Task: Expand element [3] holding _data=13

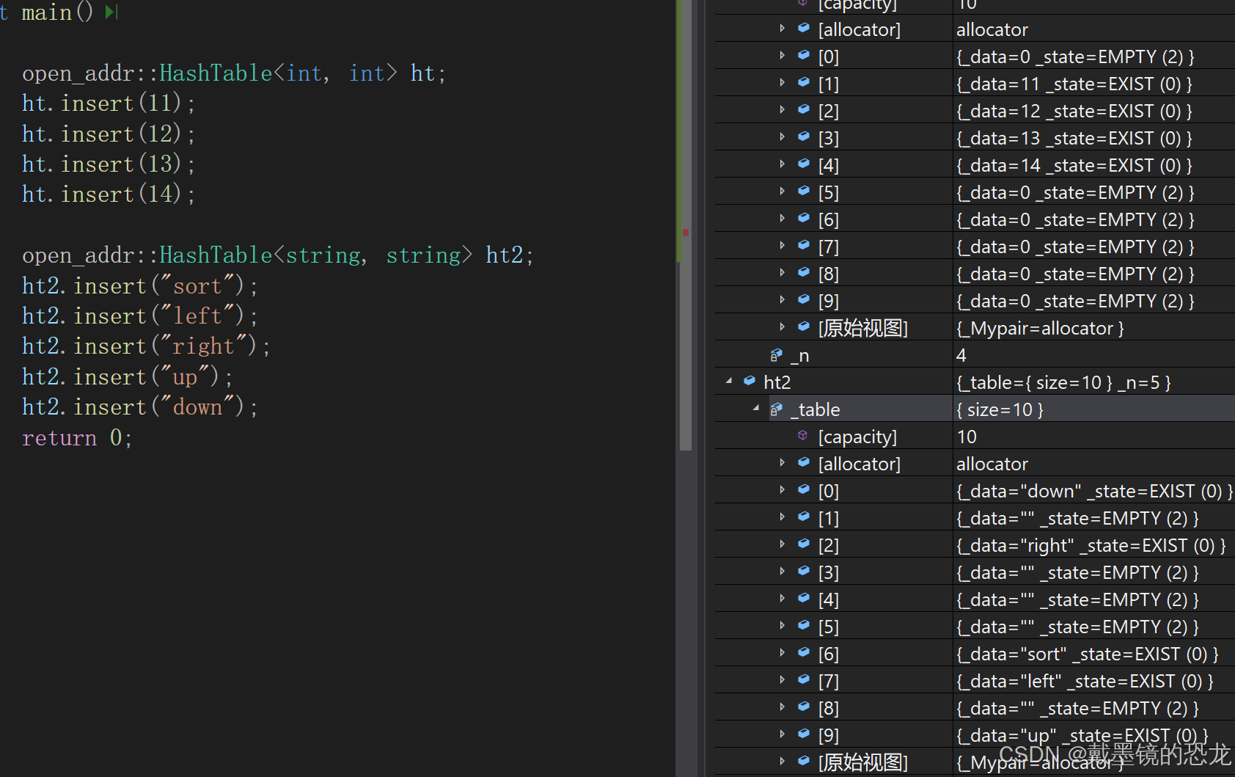Action: point(782,137)
